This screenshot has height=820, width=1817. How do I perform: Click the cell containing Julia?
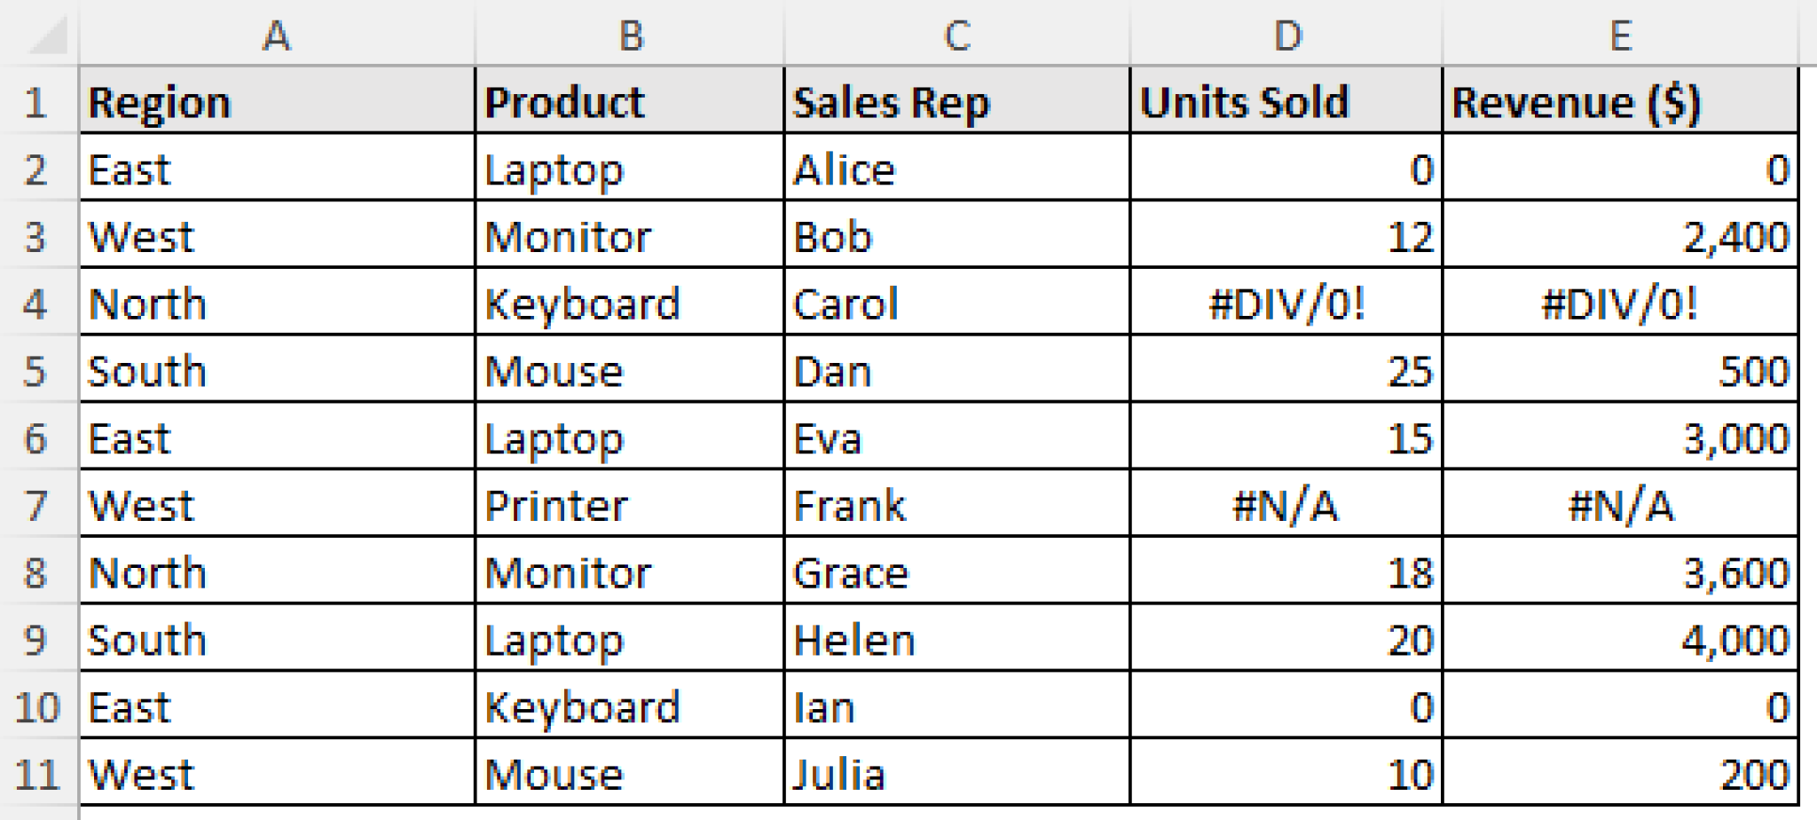coord(958,774)
